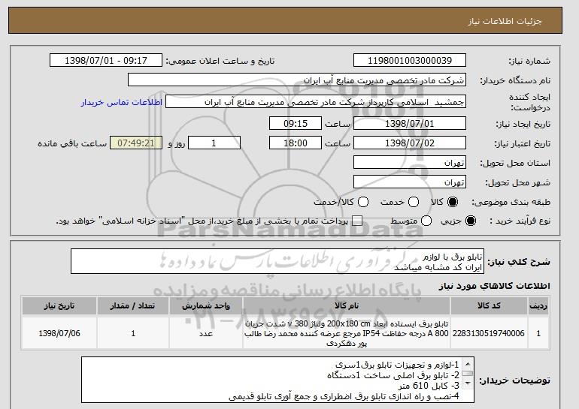Click the validity date field 1398/07/02
This screenshot has width=579, height=409.
410,143
